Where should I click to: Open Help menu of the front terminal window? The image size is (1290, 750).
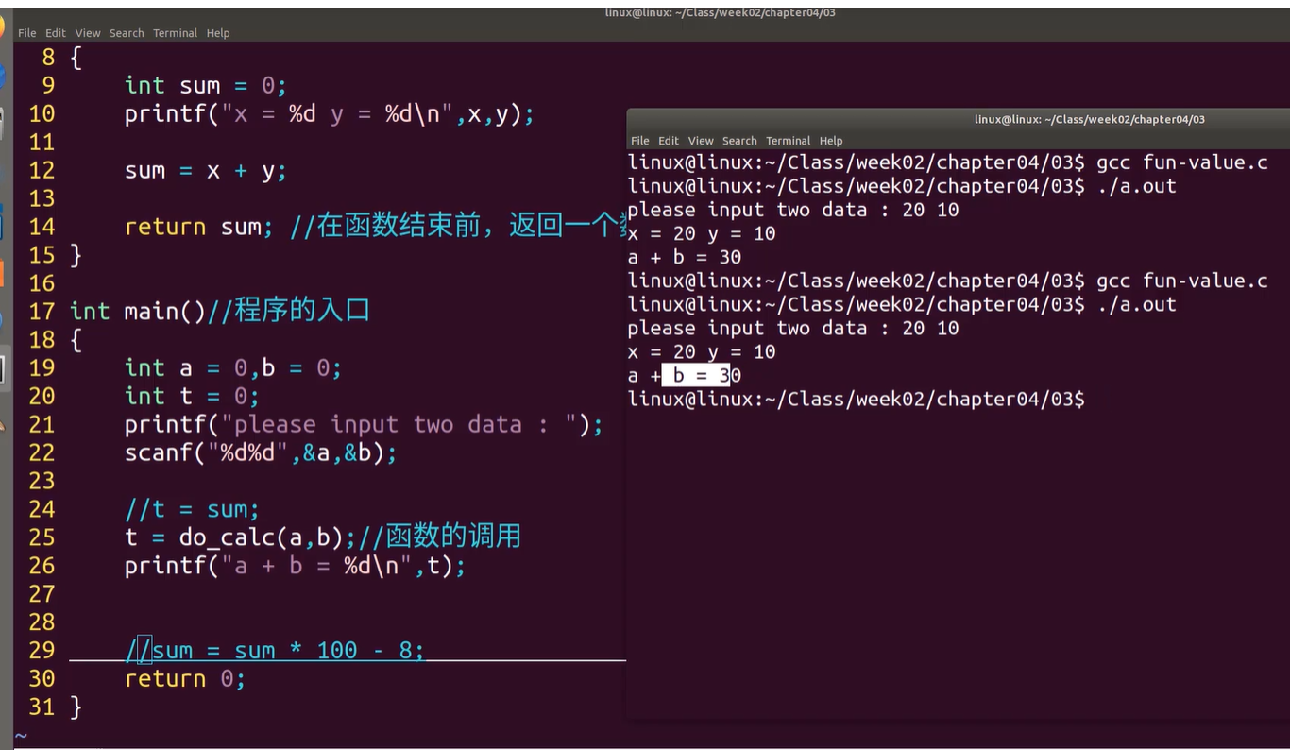click(x=831, y=141)
